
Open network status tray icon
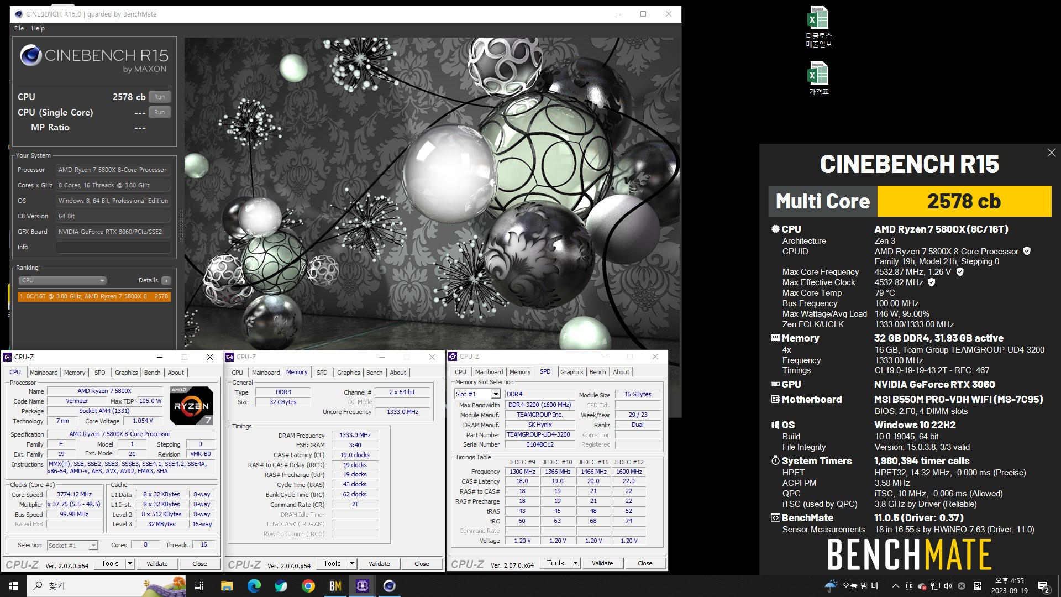[x=935, y=586]
